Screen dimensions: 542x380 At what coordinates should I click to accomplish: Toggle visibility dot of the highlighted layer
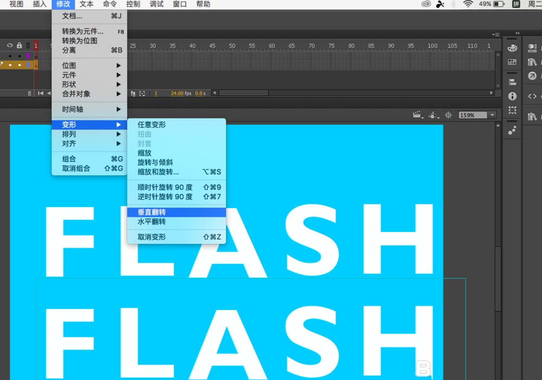(x=10, y=65)
